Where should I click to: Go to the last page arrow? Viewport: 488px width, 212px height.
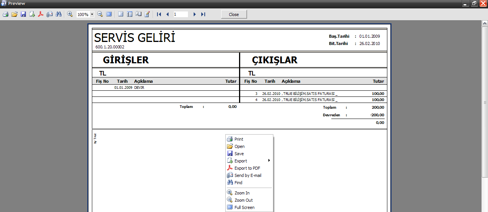(x=203, y=14)
